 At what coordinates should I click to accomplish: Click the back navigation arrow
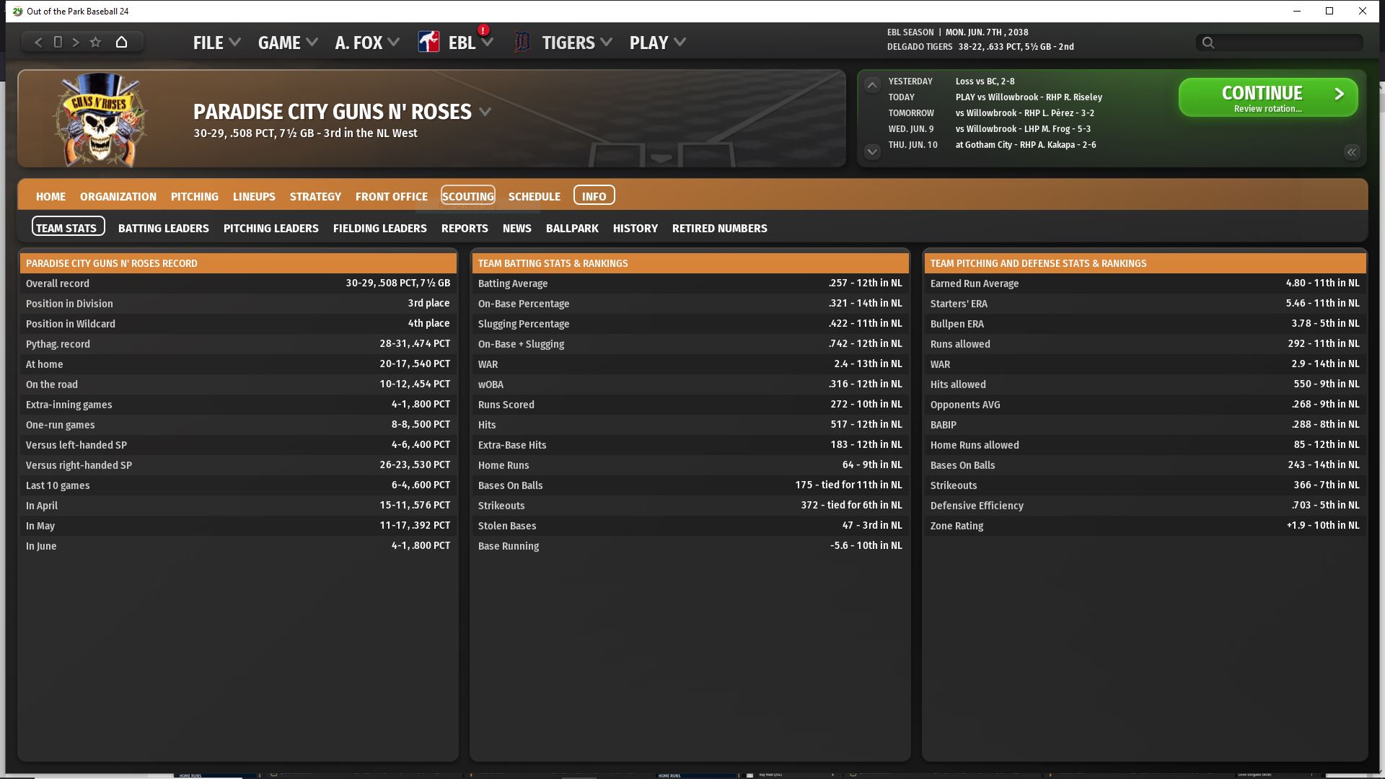(x=38, y=43)
